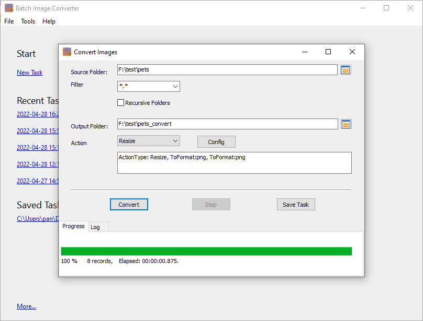423x321 pixels.
Task: Open the New Task link
Action: click(x=29, y=72)
